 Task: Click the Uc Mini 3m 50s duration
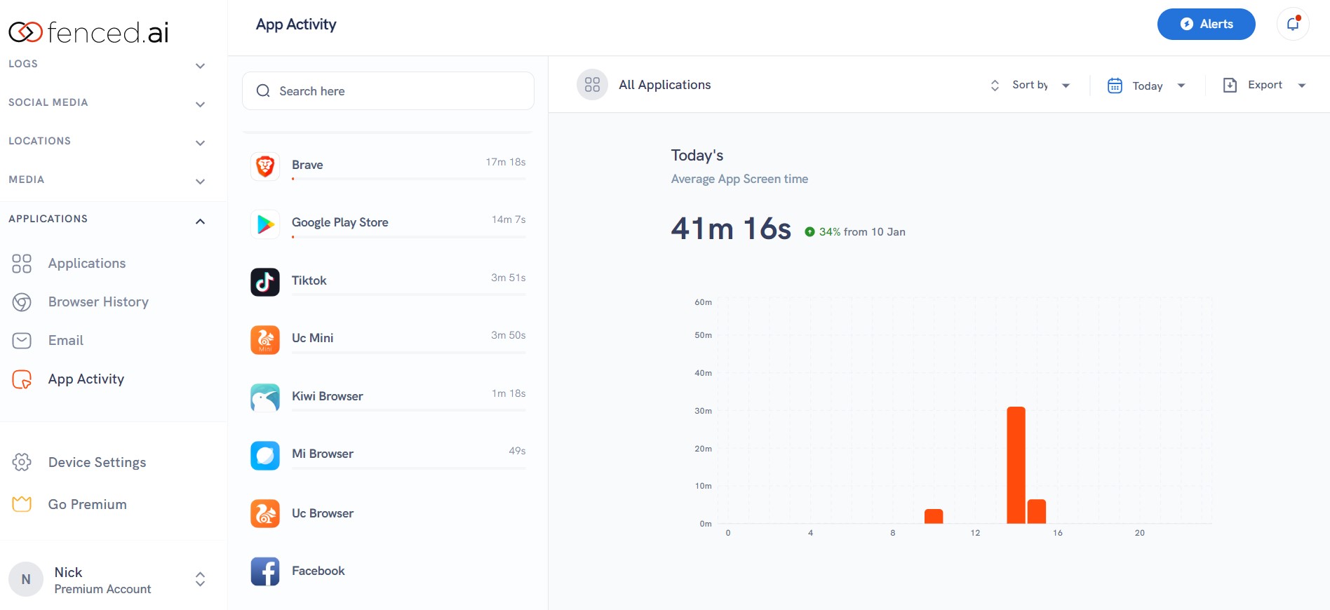[x=509, y=335]
